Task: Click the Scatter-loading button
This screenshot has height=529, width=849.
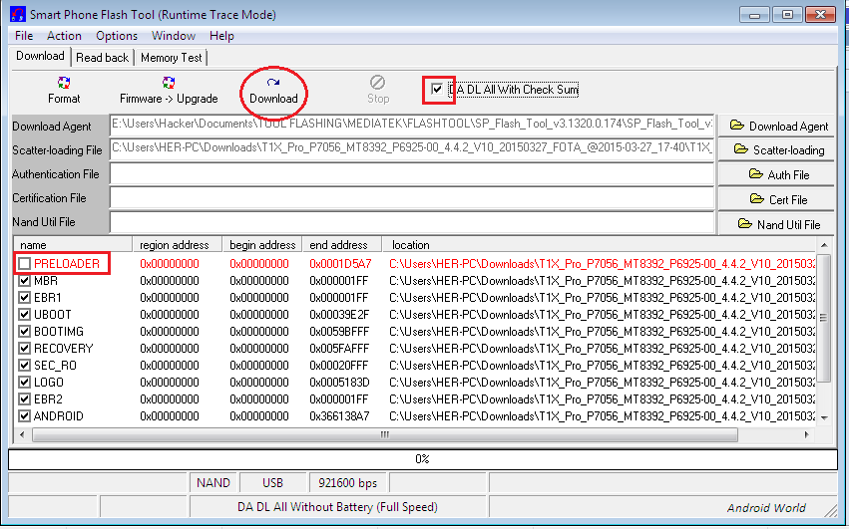Action: pyautogui.click(x=776, y=149)
